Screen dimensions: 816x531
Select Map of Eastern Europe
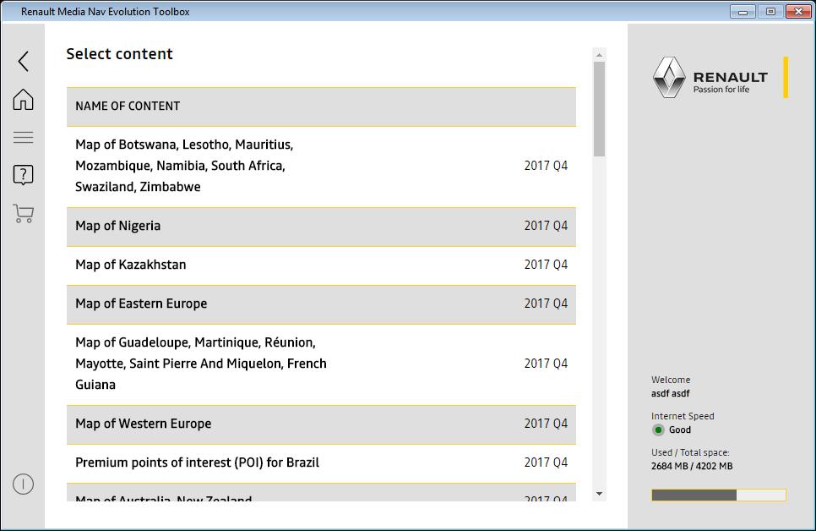pyautogui.click(x=321, y=304)
